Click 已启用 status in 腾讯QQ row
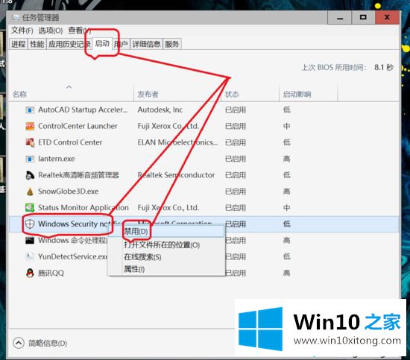This screenshot has height=360, width=410. (x=236, y=274)
